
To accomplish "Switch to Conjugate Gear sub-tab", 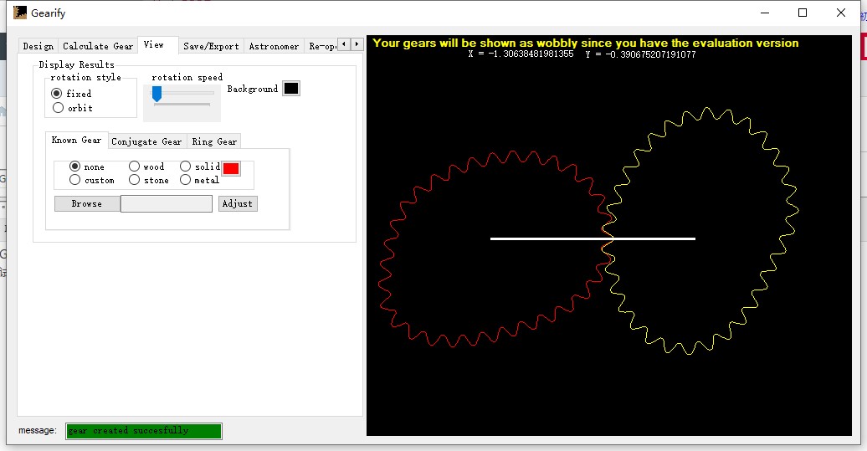I will click(x=146, y=141).
